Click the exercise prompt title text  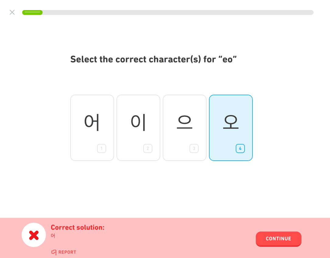tap(154, 59)
